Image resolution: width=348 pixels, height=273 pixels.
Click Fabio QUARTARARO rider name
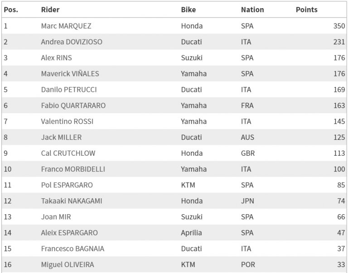tap(73, 105)
